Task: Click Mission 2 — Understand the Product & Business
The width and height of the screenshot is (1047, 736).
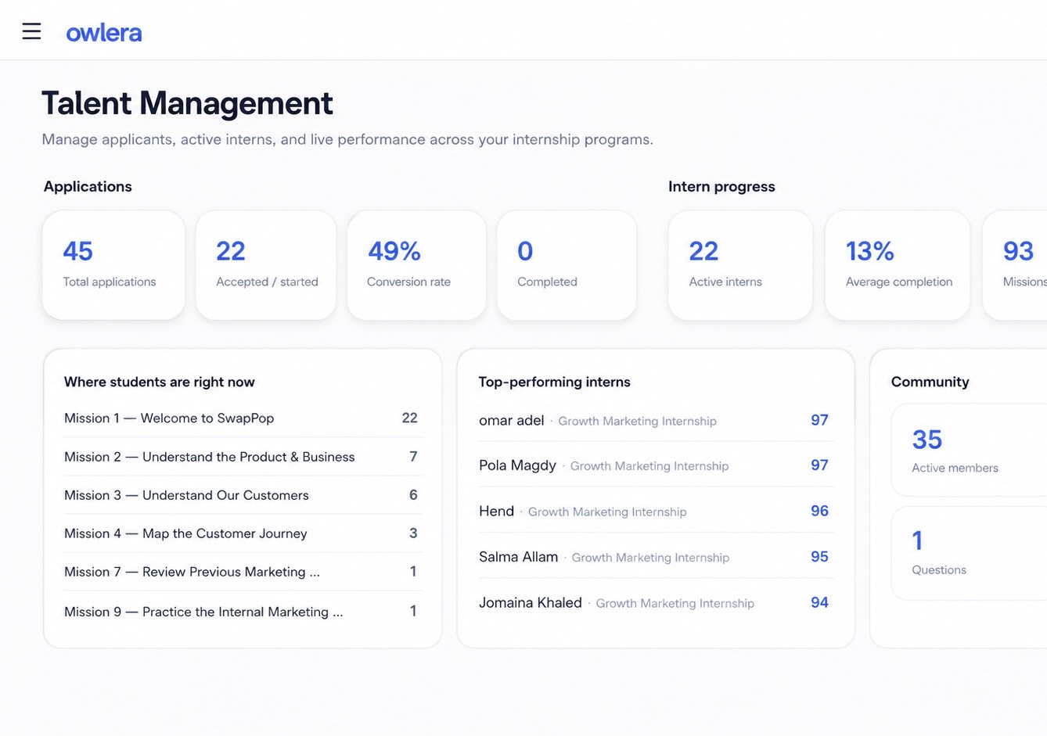Action: pos(243,457)
